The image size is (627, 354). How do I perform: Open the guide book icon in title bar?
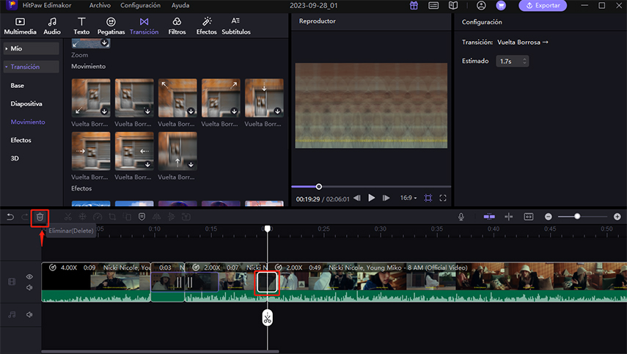click(453, 6)
